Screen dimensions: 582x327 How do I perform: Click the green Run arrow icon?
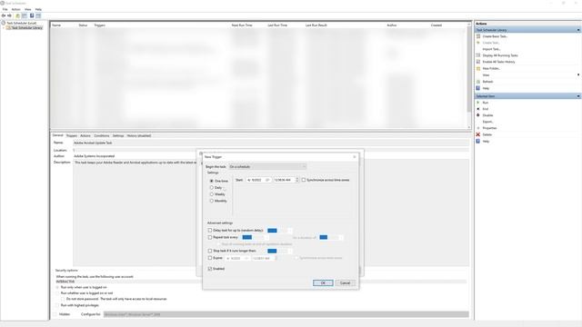pos(478,103)
